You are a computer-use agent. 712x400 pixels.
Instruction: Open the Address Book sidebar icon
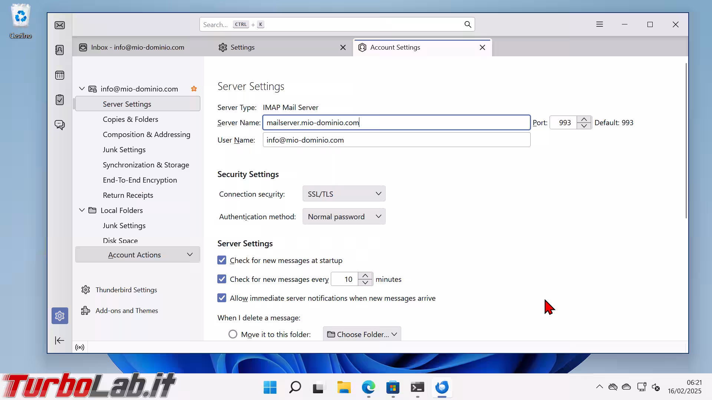point(60,50)
